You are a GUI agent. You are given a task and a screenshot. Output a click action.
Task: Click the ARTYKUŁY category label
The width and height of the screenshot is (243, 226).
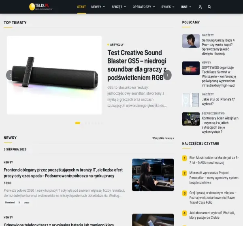[x=117, y=45]
